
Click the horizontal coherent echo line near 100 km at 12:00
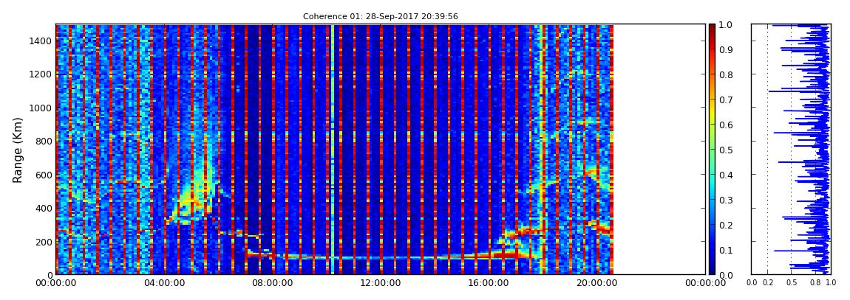(379, 258)
